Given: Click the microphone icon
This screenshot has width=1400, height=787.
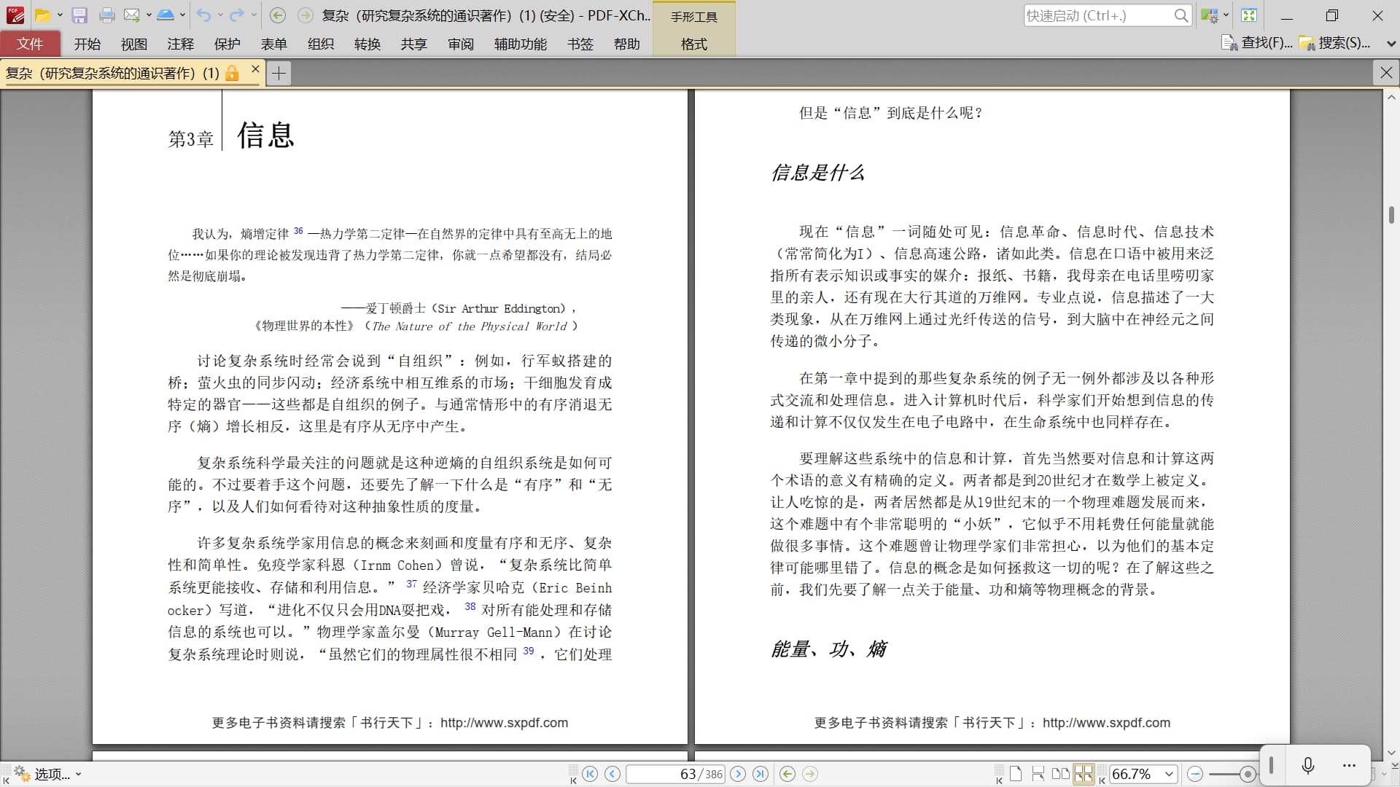Looking at the screenshot, I should coord(1308,765).
